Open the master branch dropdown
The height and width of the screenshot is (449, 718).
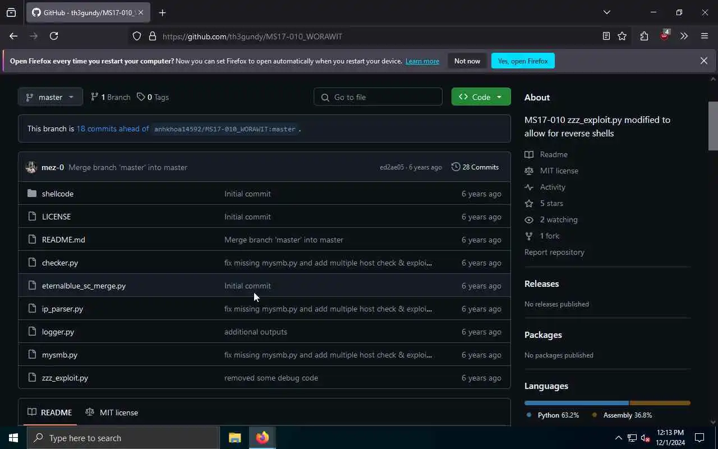[50, 97]
